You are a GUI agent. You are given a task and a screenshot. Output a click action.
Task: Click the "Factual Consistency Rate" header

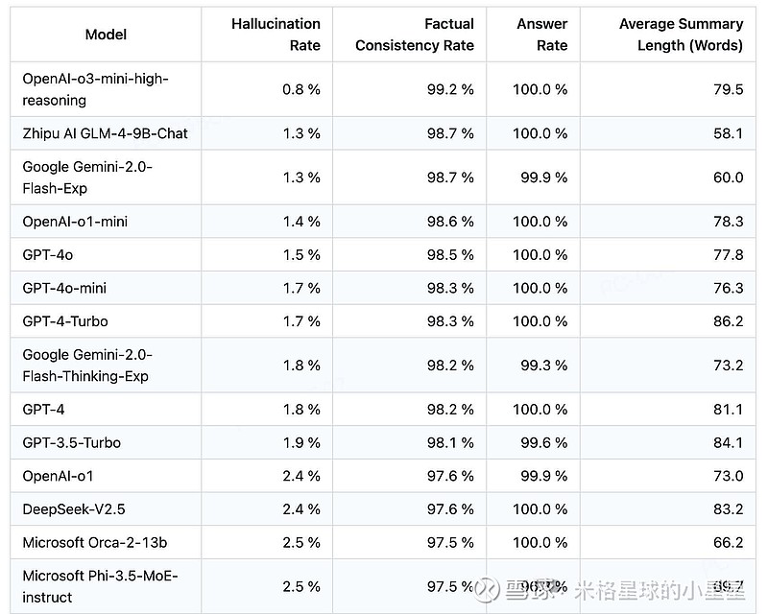pos(415,35)
